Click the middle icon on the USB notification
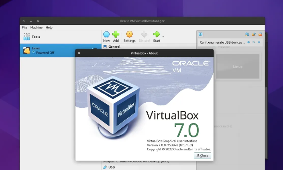 click(254, 42)
